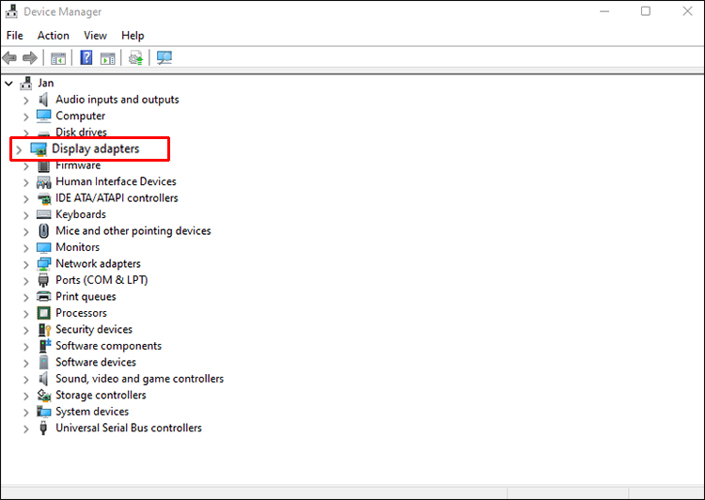This screenshot has width=705, height=500.
Task: Maximize the Device Manager window
Action: [645, 11]
